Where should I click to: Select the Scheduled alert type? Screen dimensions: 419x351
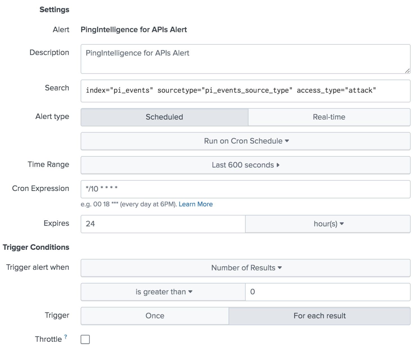click(164, 117)
